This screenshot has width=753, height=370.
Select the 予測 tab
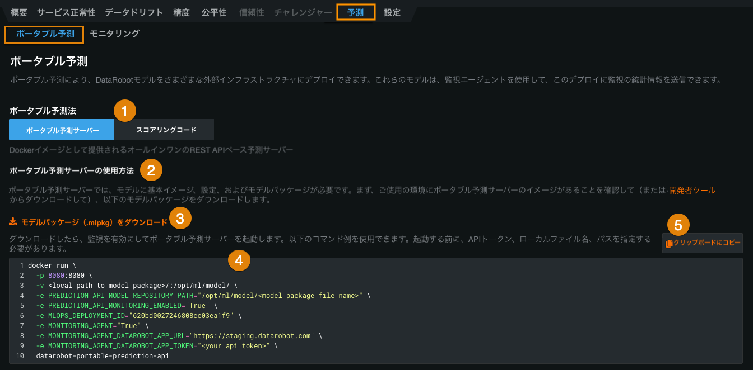[x=355, y=12]
